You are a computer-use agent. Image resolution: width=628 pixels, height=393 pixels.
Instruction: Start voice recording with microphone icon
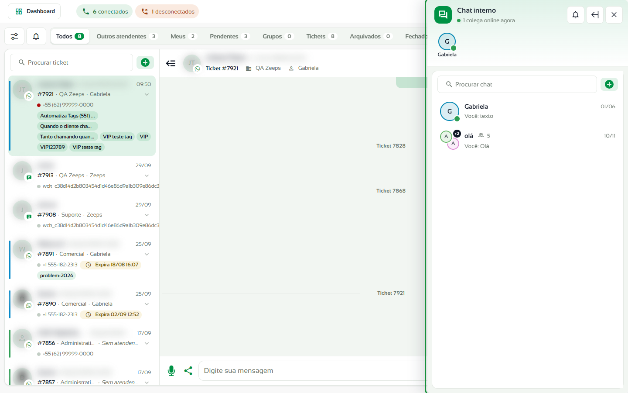(171, 371)
